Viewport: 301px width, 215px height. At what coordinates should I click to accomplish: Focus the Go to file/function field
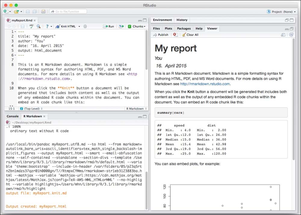coord(68,11)
